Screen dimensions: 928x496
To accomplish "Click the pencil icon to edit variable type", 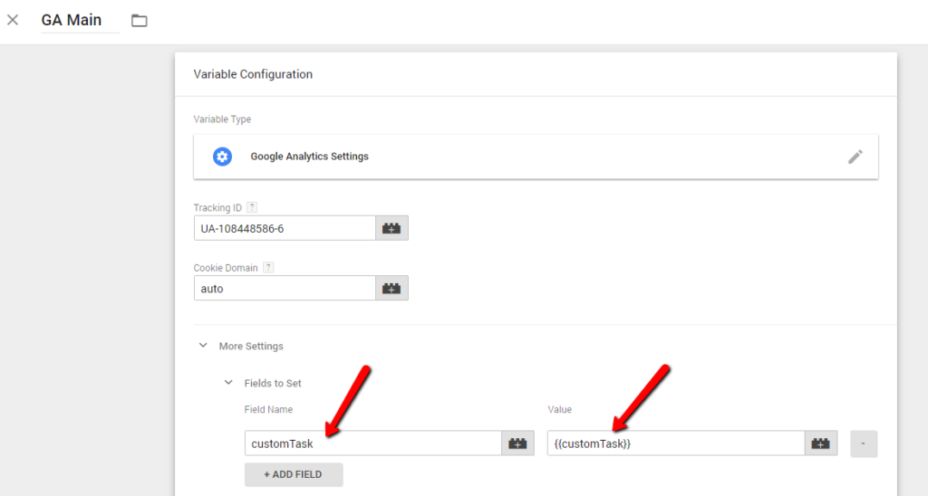I will pos(855,157).
